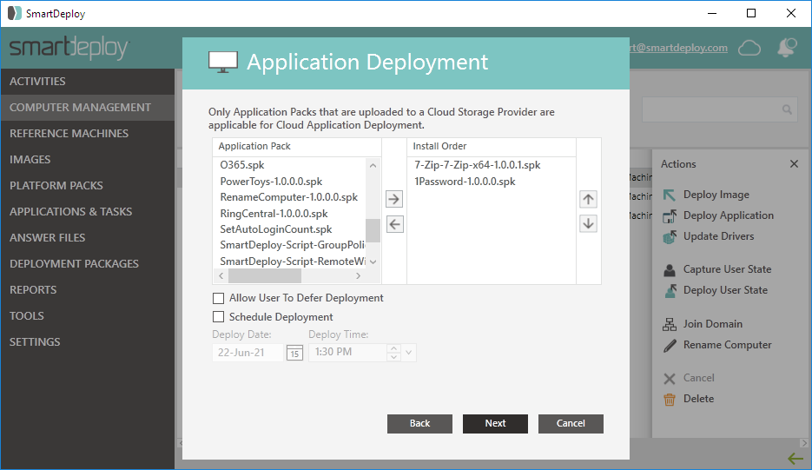Click the Update Drivers icon
The width and height of the screenshot is (812, 470).
pyautogui.click(x=669, y=237)
